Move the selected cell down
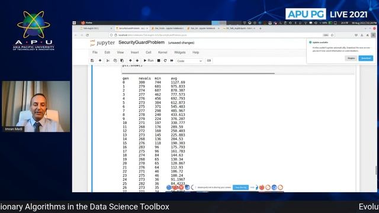 coord(137,60)
